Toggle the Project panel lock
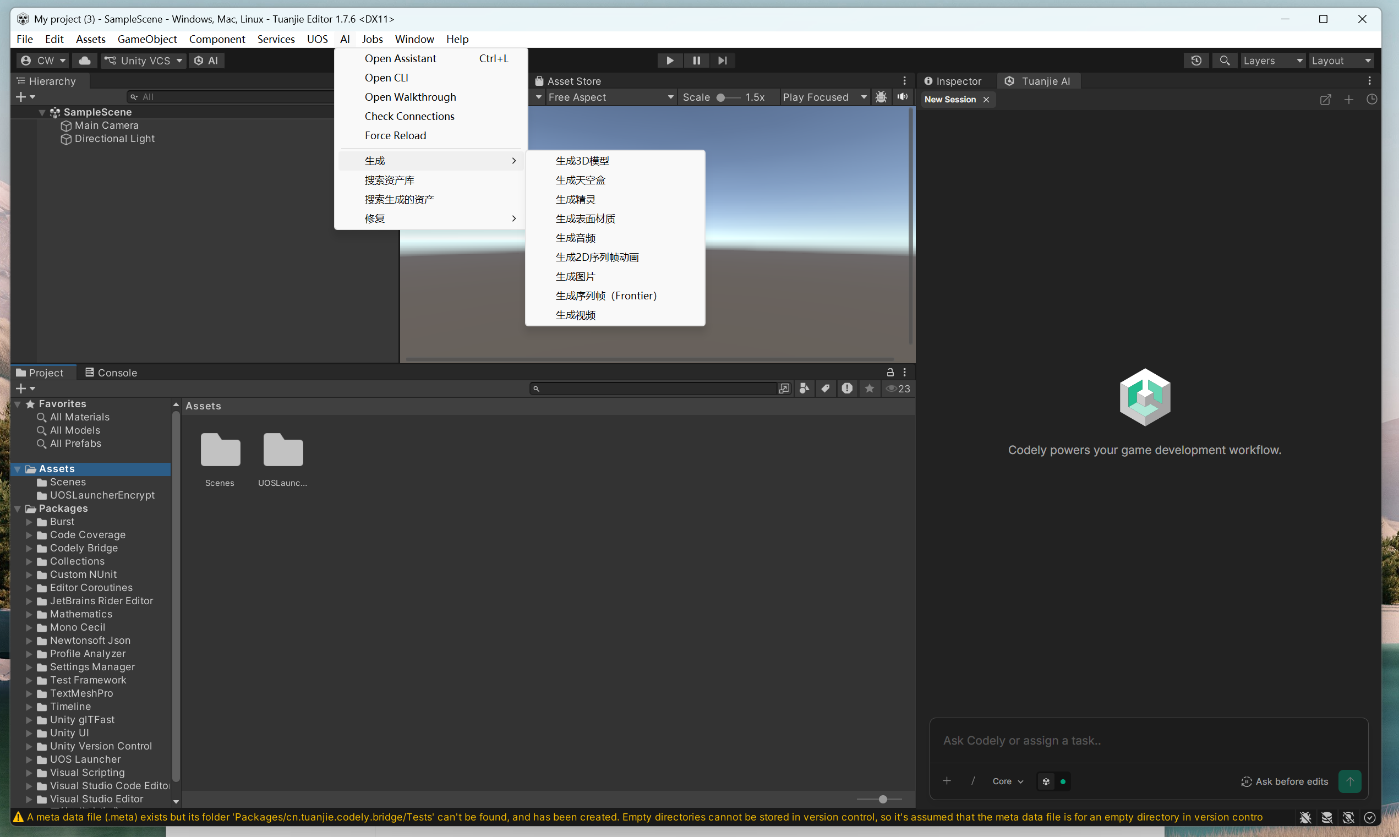Screen dimensions: 1399x837 coord(890,372)
